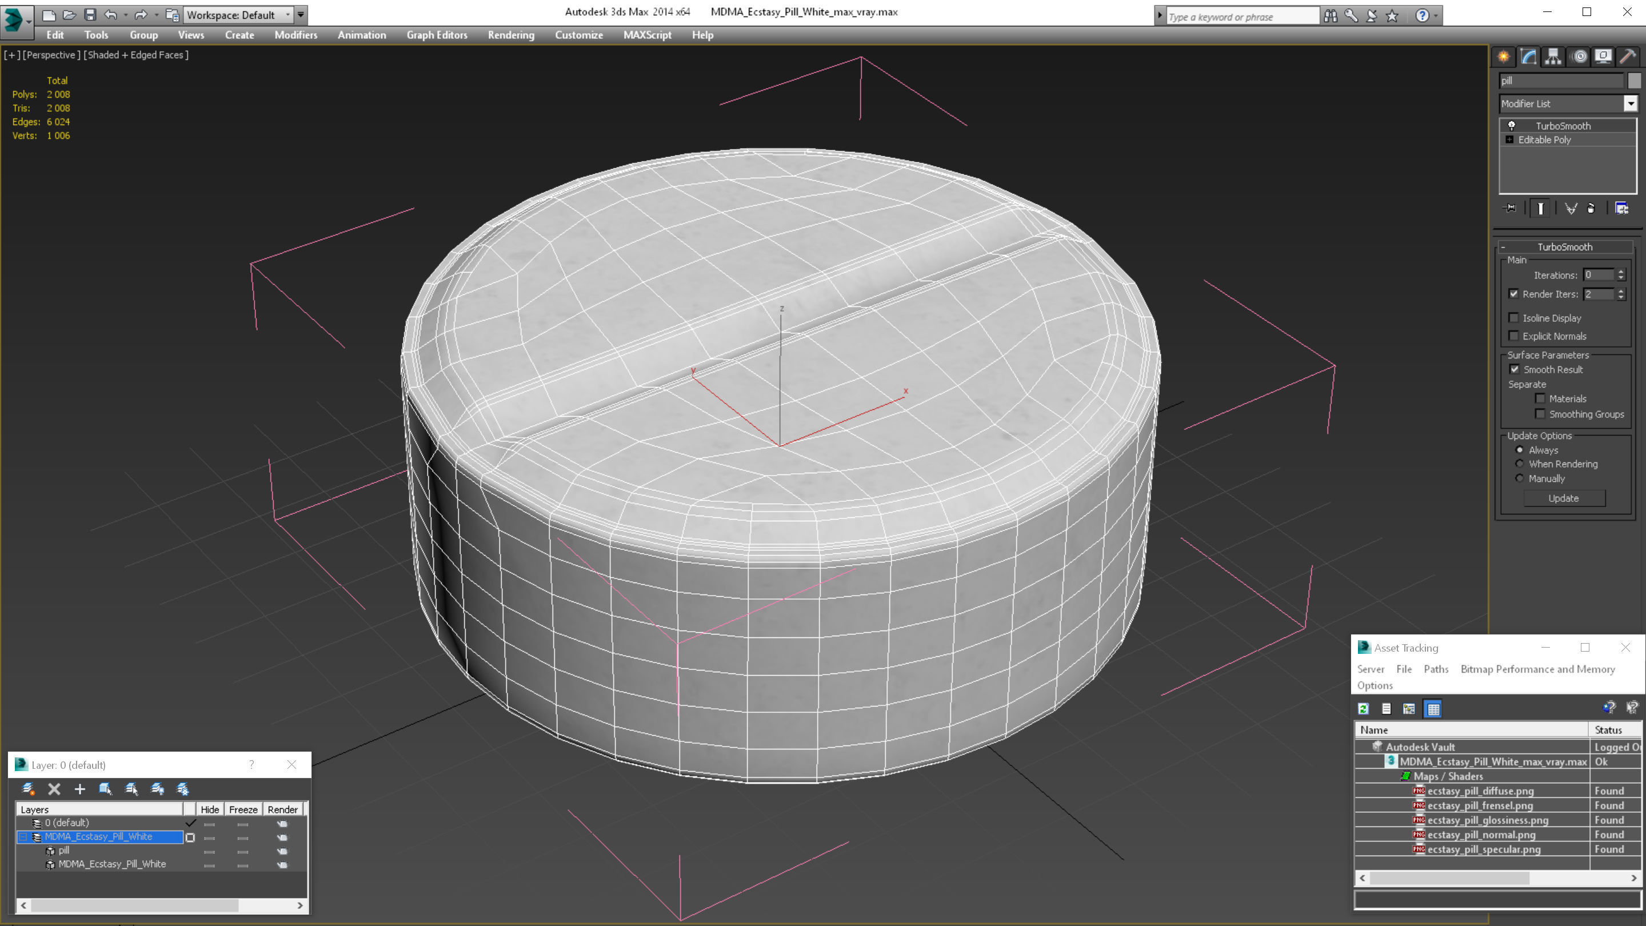Open the MAXScript menu
This screenshot has width=1646, height=926.
click(x=648, y=35)
